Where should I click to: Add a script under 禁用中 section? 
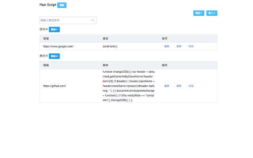coord(55,56)
